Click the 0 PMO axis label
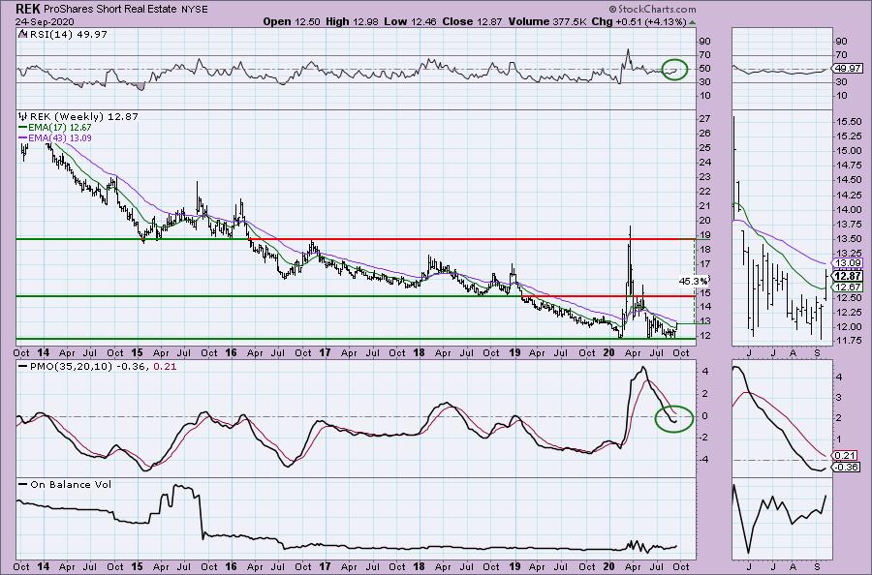Viewport: 872px width, 575px height. [x=705, y=416]
